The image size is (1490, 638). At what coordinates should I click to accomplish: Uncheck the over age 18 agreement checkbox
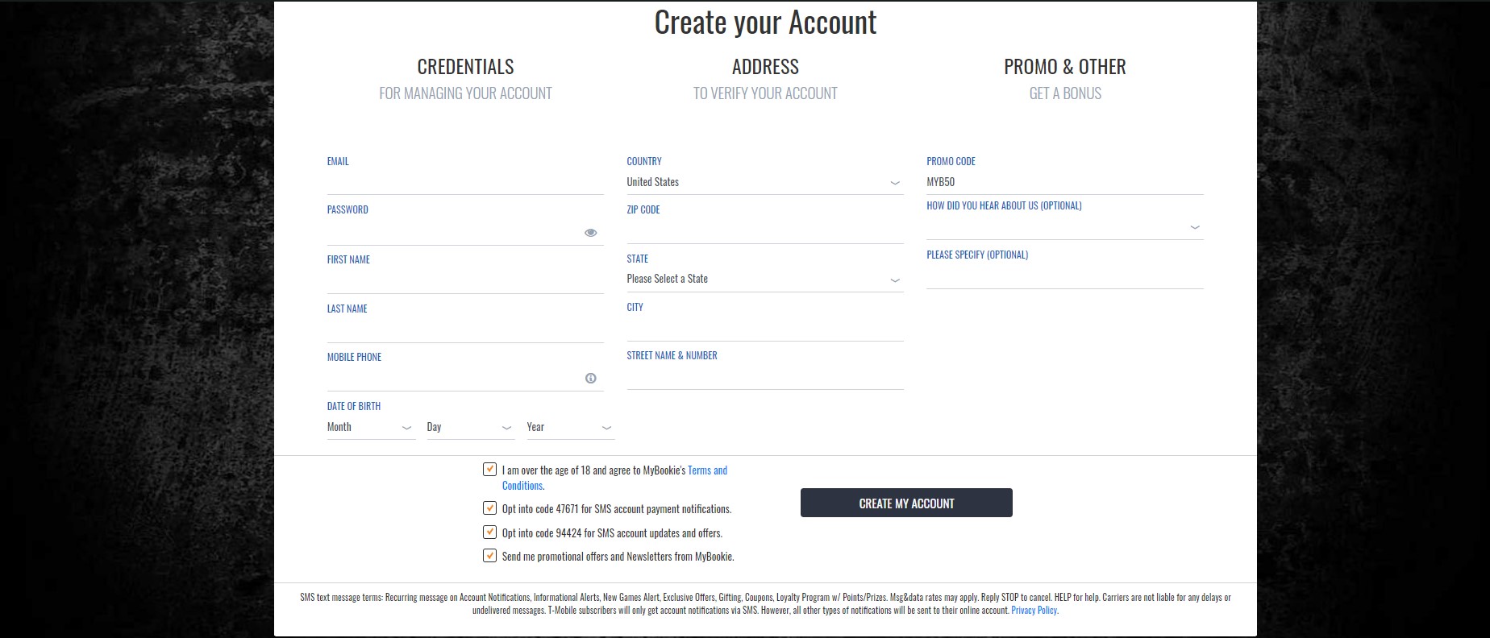[489, 469]
